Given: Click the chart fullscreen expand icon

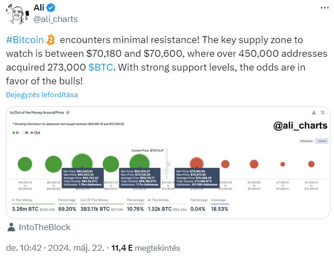Looking at the screenshot, I should (x=323, y=113).
